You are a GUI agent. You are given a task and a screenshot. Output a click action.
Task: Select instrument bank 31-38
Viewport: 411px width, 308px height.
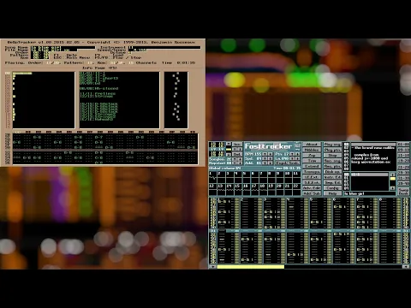403,178
